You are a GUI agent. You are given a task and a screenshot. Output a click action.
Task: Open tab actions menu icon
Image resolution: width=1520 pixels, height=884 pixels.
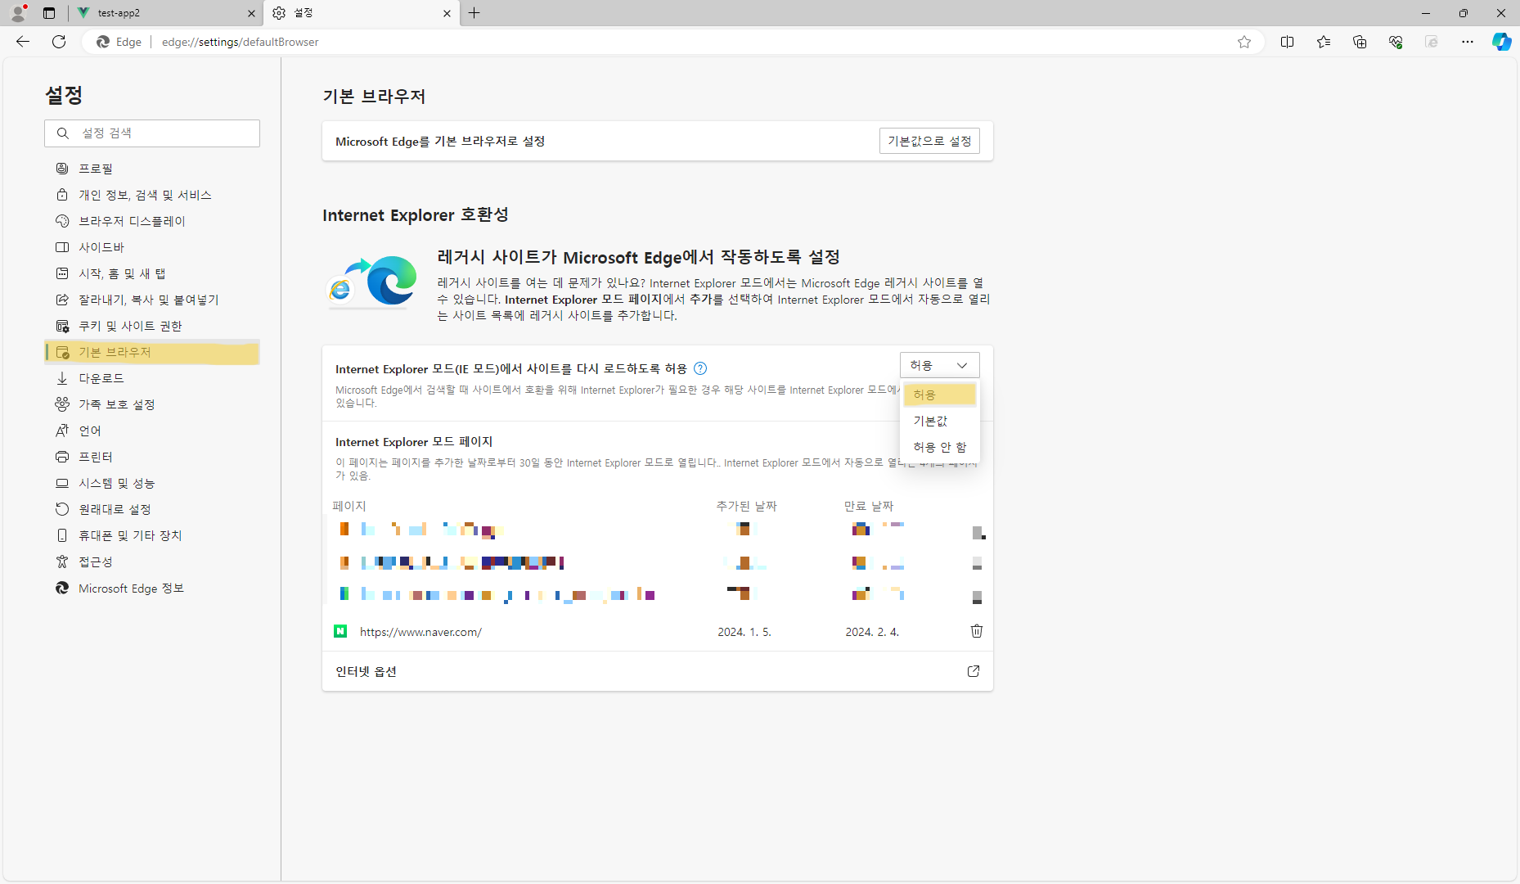(49, 13)
